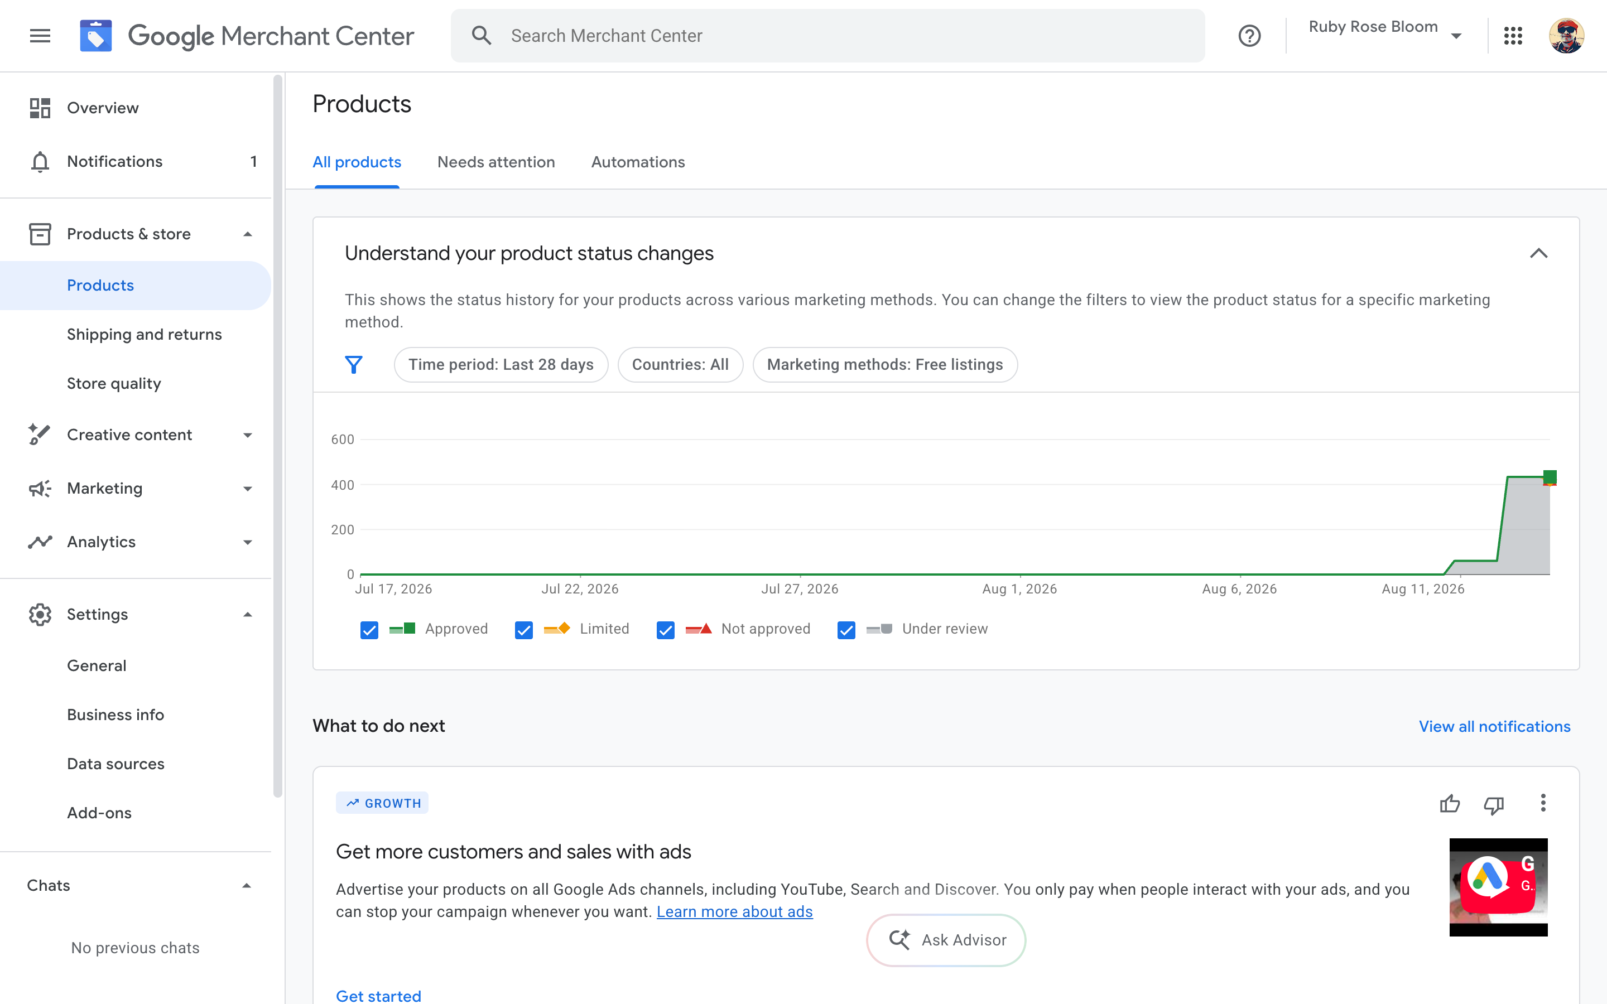Click the blue filter funnel icon
Viewport: 1607px width, 1004px height.
tap(353, 365)
